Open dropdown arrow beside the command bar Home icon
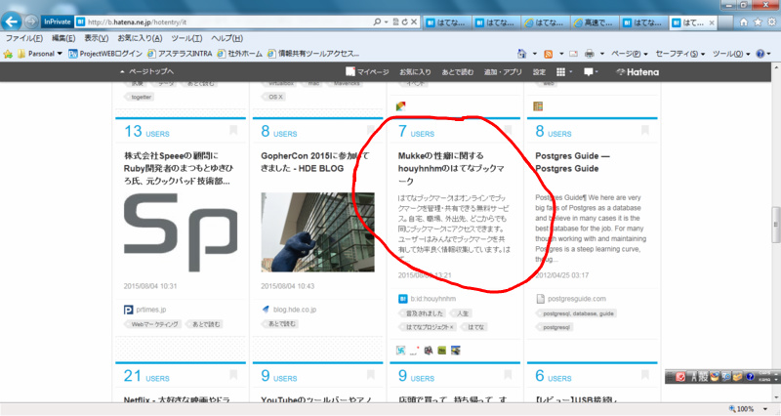The width and height of the screenshot is (781, 416). click(x=534, y=54)
